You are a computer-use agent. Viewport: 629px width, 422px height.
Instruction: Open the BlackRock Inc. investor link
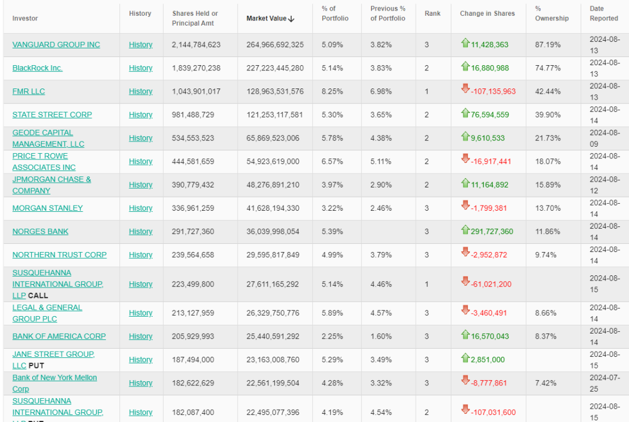pos(37,68)
